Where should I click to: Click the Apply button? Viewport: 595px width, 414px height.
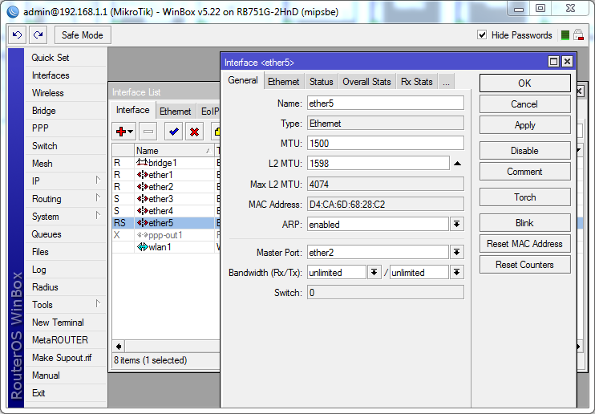[524, 125]
